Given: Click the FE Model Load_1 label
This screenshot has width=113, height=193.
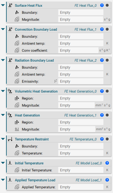Looking at the screenshot, I should click(89, 180).
